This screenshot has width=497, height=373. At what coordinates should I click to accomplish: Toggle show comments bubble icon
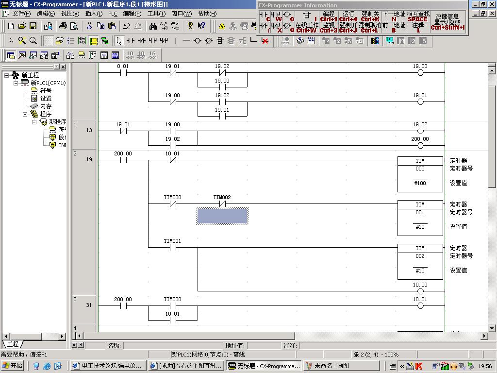[60, 41]
